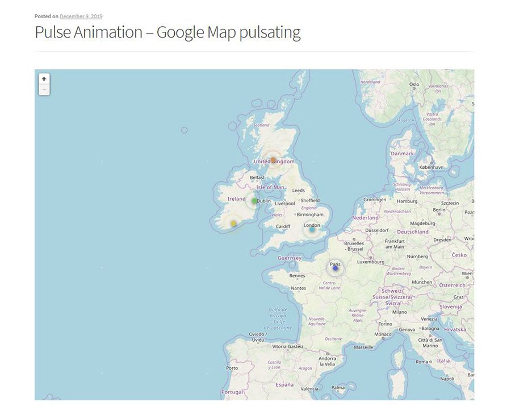Click the Sheffield city label

tap(310, 200)
